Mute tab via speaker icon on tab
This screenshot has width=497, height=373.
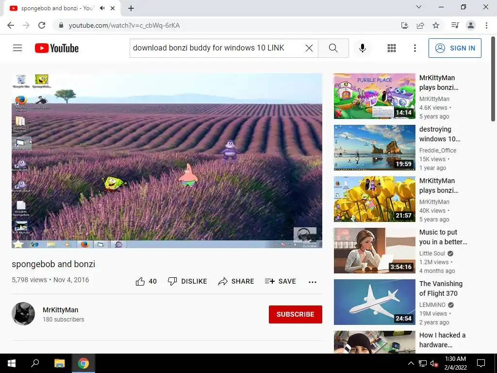pyautogui.click(x=102, y=8)
